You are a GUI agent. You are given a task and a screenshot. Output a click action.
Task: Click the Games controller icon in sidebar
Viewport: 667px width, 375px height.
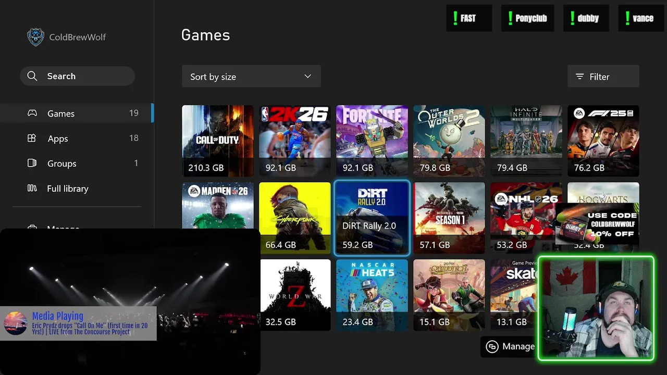tap(32, 113)
